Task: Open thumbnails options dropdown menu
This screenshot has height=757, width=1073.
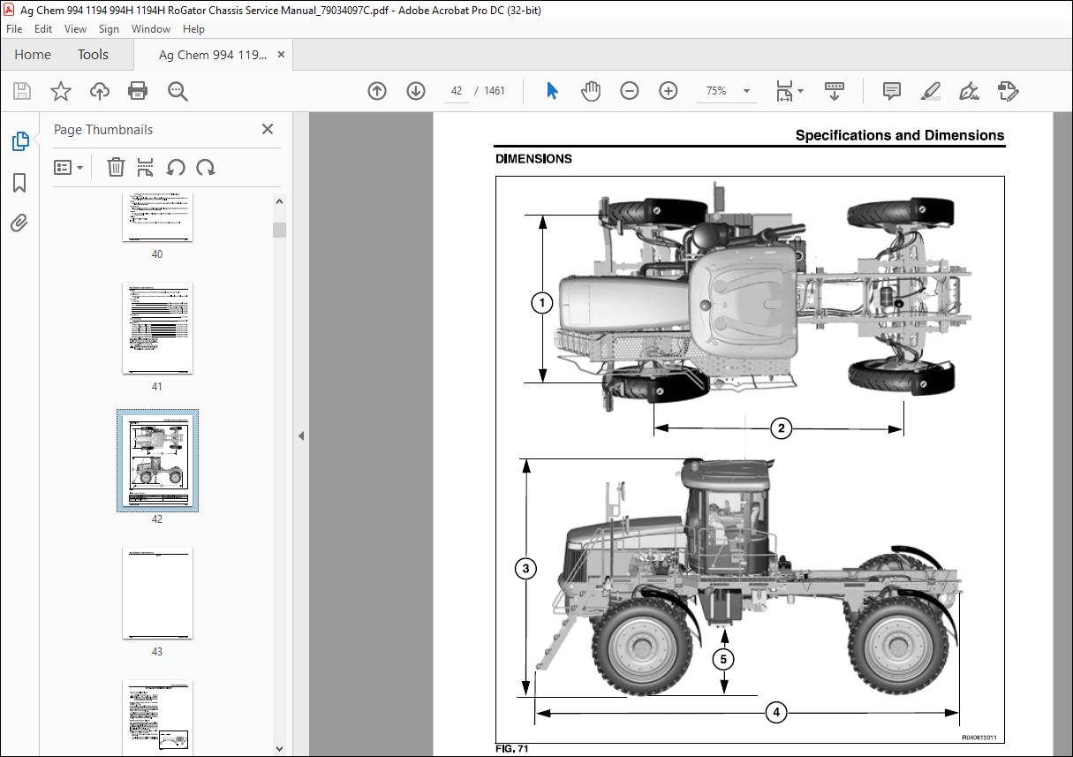Action: [x=69, y=167]
